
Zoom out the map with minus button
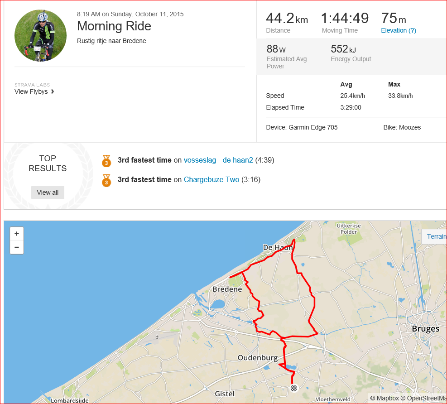pos(17,247)
